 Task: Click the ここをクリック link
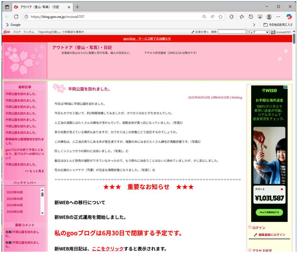click(x=108, y=249)
